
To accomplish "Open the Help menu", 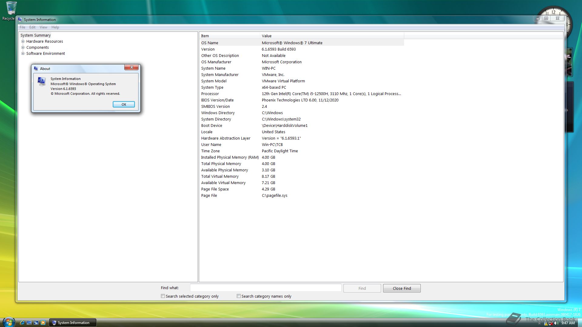I will point(55,27).
